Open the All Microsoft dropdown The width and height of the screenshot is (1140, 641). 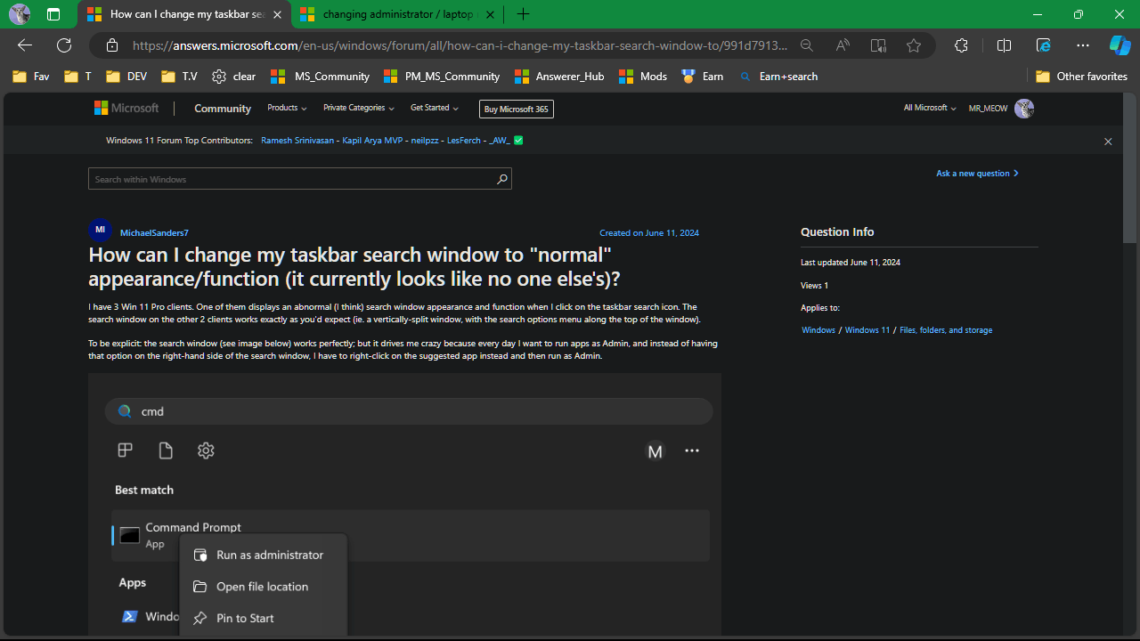click(x=929, y=108)
